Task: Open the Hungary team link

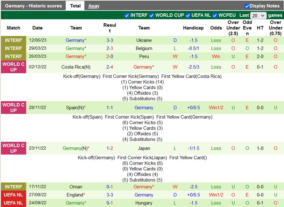Action: tap(144, 203)
